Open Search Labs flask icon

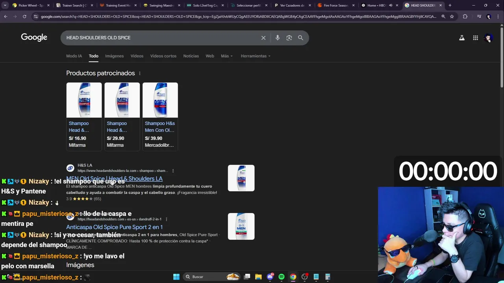[462, 38]
